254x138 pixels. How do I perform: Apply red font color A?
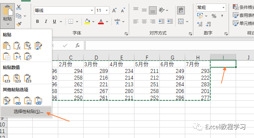tap(101, 21)
